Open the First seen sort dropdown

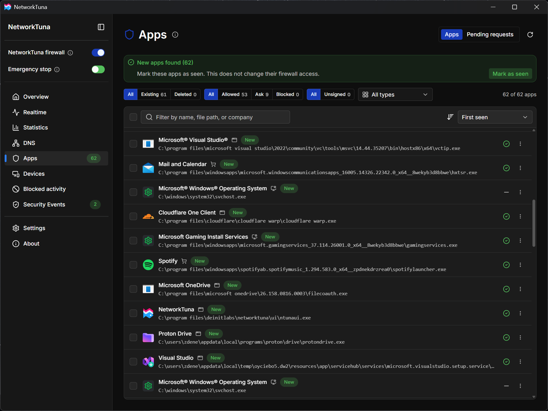[x=495, y=117]
